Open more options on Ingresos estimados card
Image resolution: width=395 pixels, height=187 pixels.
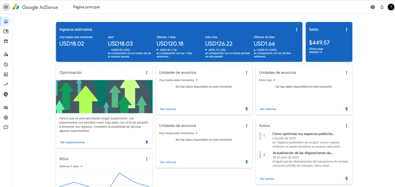pos(297,30)
